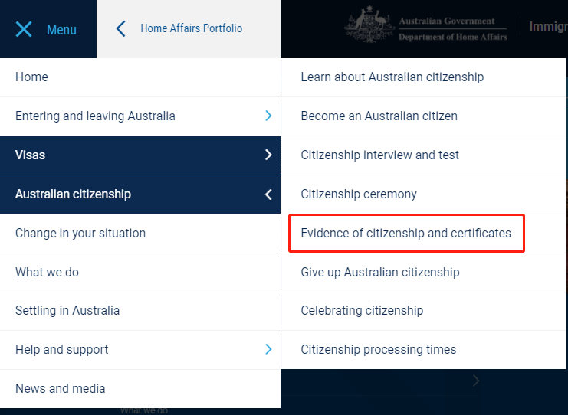Image resolution: width=568 pixels, height=415 pixels.
Task: Expand the Help and support submenu arrow
Action: coord(268,350)
